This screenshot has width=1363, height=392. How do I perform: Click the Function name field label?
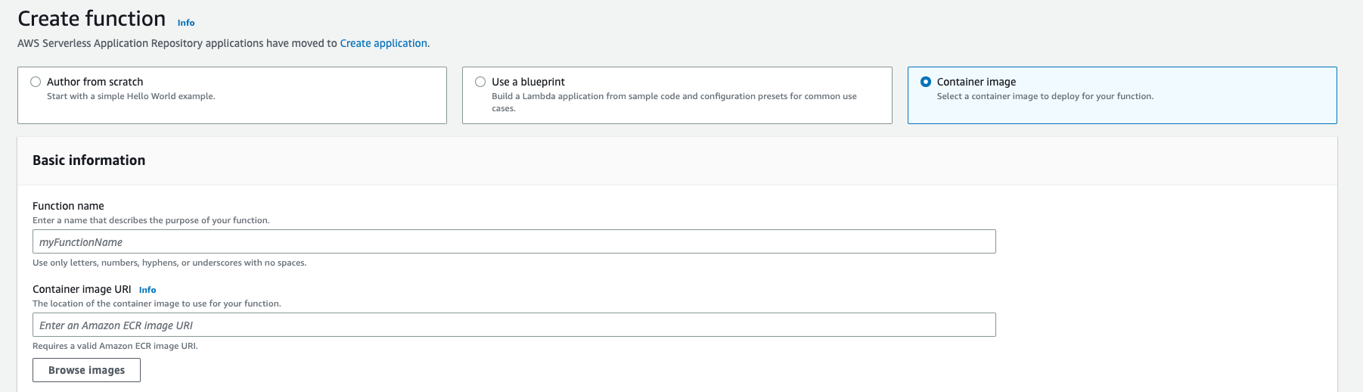pos(68,206)
